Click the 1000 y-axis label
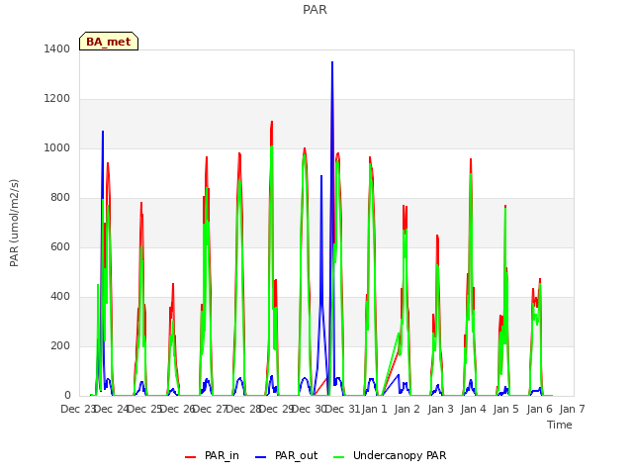Viewport: 633px width, 475px height. click(57, 147)
